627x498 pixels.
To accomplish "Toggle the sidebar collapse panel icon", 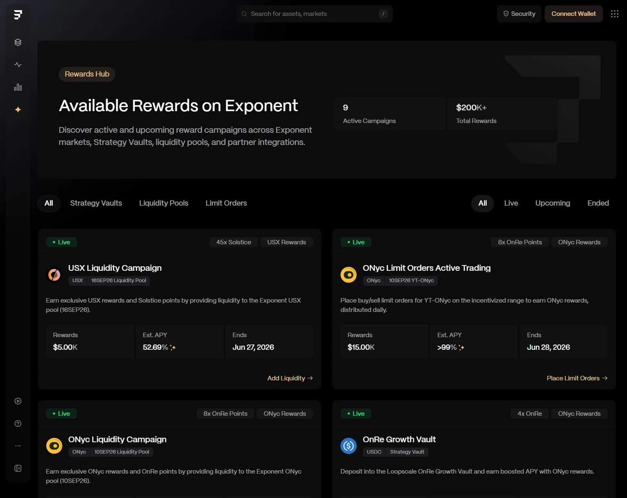I will [18, 468].
